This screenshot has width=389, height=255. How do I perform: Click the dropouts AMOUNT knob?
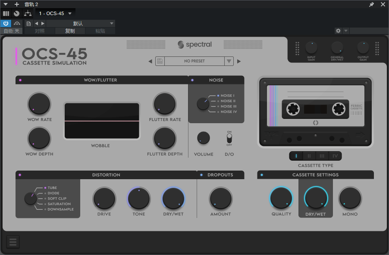pyautogui.click(x=220, y=199)
